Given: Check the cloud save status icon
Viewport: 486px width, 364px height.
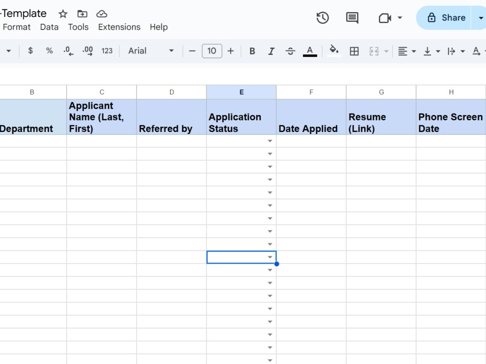Looking at the screenshot, I should pos(102,14).
